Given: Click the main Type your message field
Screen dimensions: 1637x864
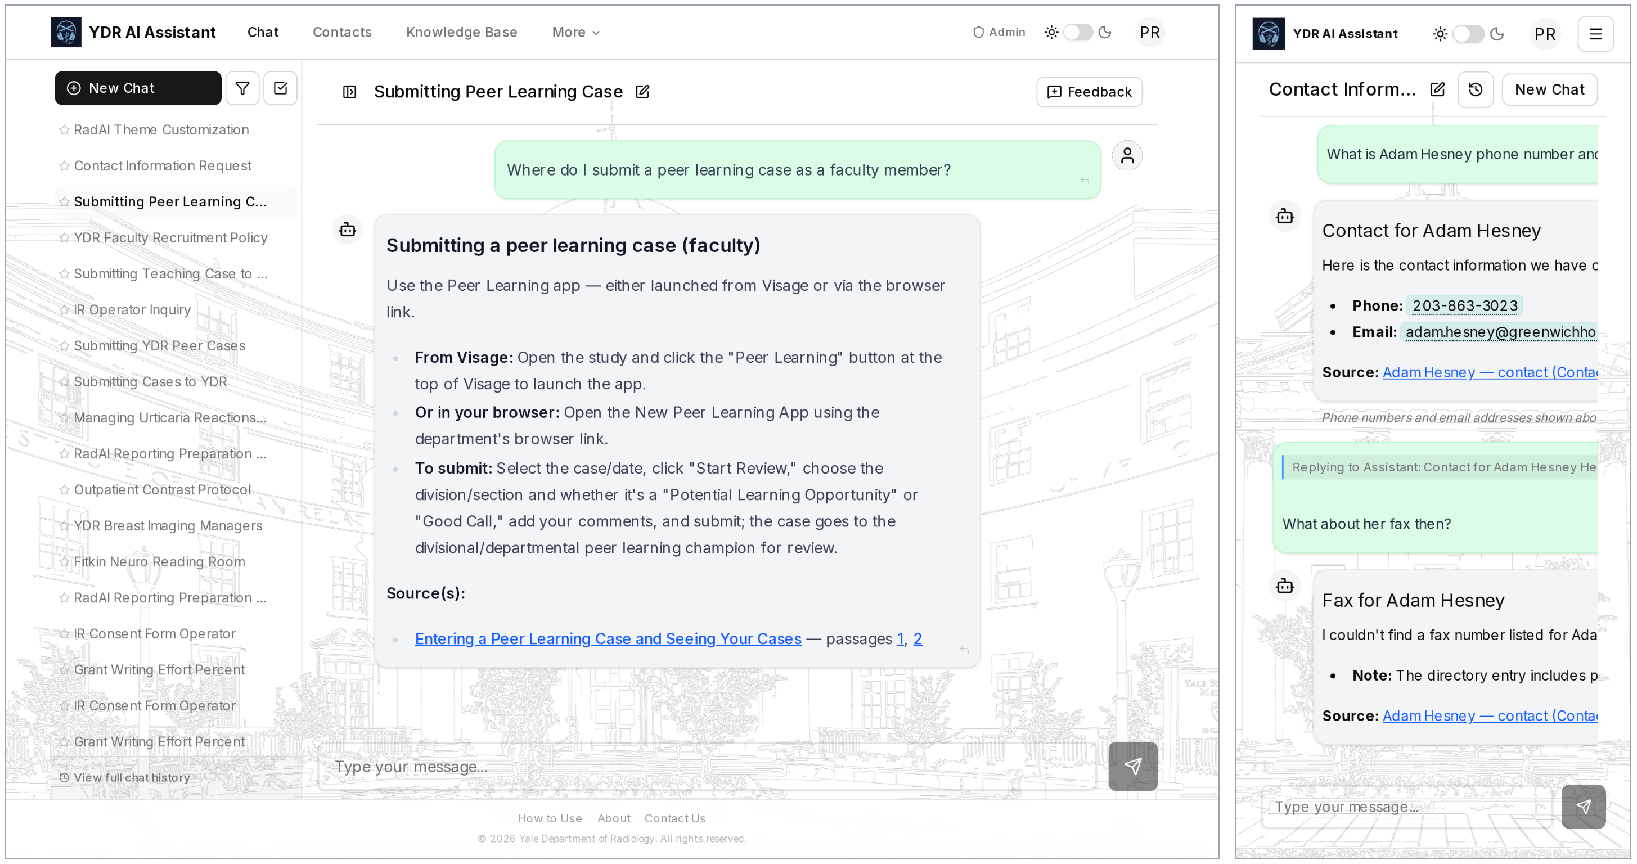Looking at the screenshot, I should (x=705, y=766).
